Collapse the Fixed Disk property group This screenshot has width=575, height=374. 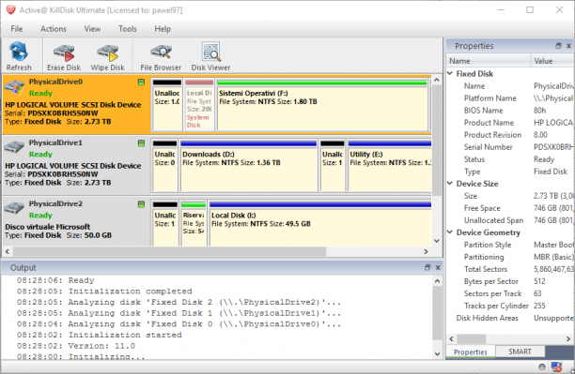coord(450,73)
